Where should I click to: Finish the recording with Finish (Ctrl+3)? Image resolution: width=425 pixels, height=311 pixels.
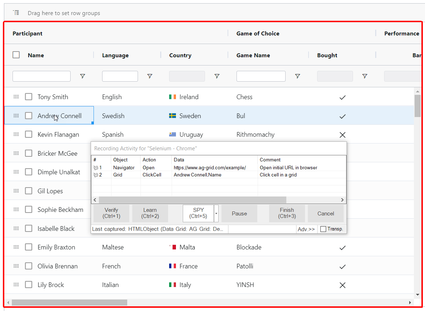pyautogui.click(x=287, y=213)
